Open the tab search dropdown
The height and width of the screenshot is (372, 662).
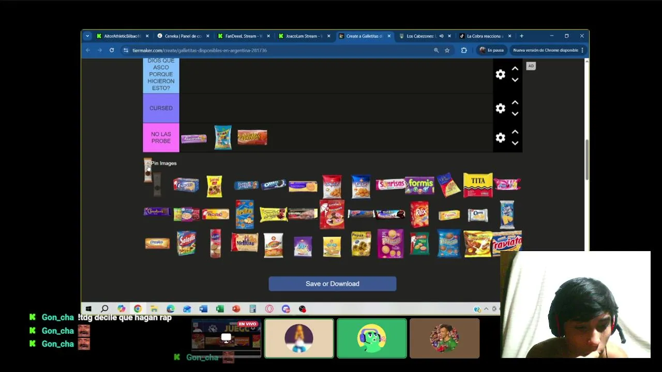(x=87, y=36)
